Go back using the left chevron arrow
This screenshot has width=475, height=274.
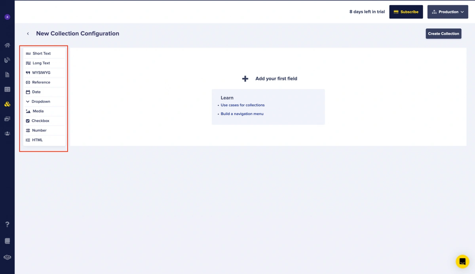pyautogui.click(x=28, y=34)
